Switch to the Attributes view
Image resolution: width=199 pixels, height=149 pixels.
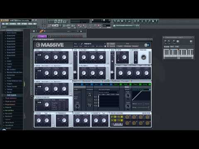pos(128,46)
